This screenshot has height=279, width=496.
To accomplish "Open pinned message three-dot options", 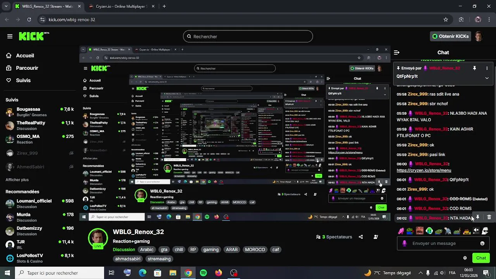I will tap(487, 68).
